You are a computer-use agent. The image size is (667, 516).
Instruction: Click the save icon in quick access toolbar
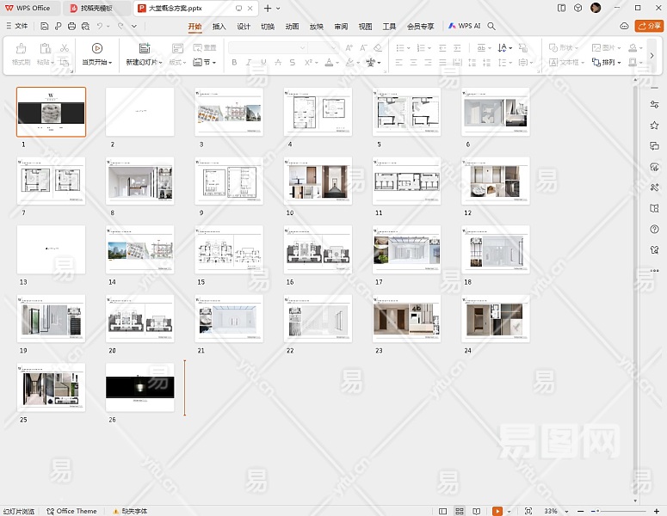44,27
